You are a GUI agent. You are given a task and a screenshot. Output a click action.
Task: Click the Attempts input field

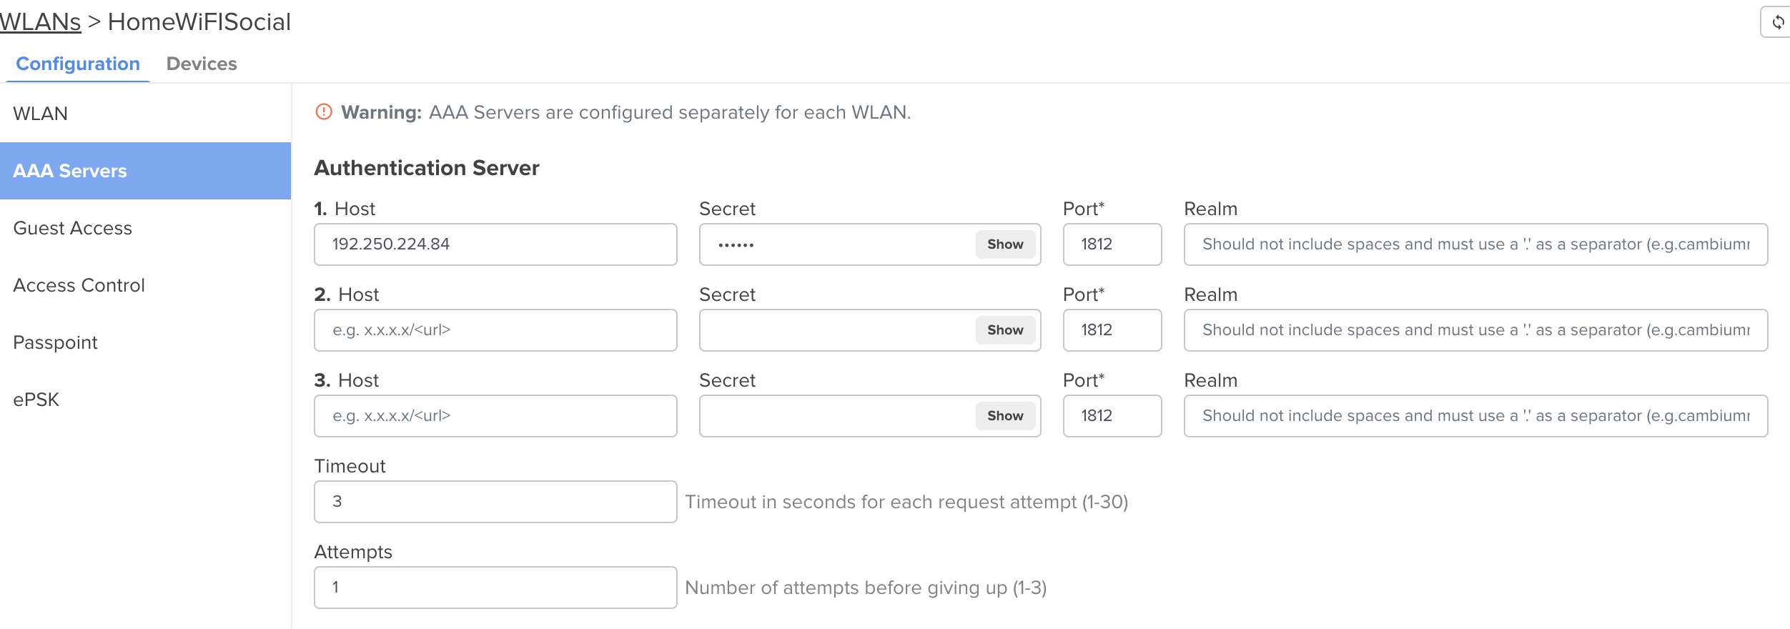(x=495, y=588)
